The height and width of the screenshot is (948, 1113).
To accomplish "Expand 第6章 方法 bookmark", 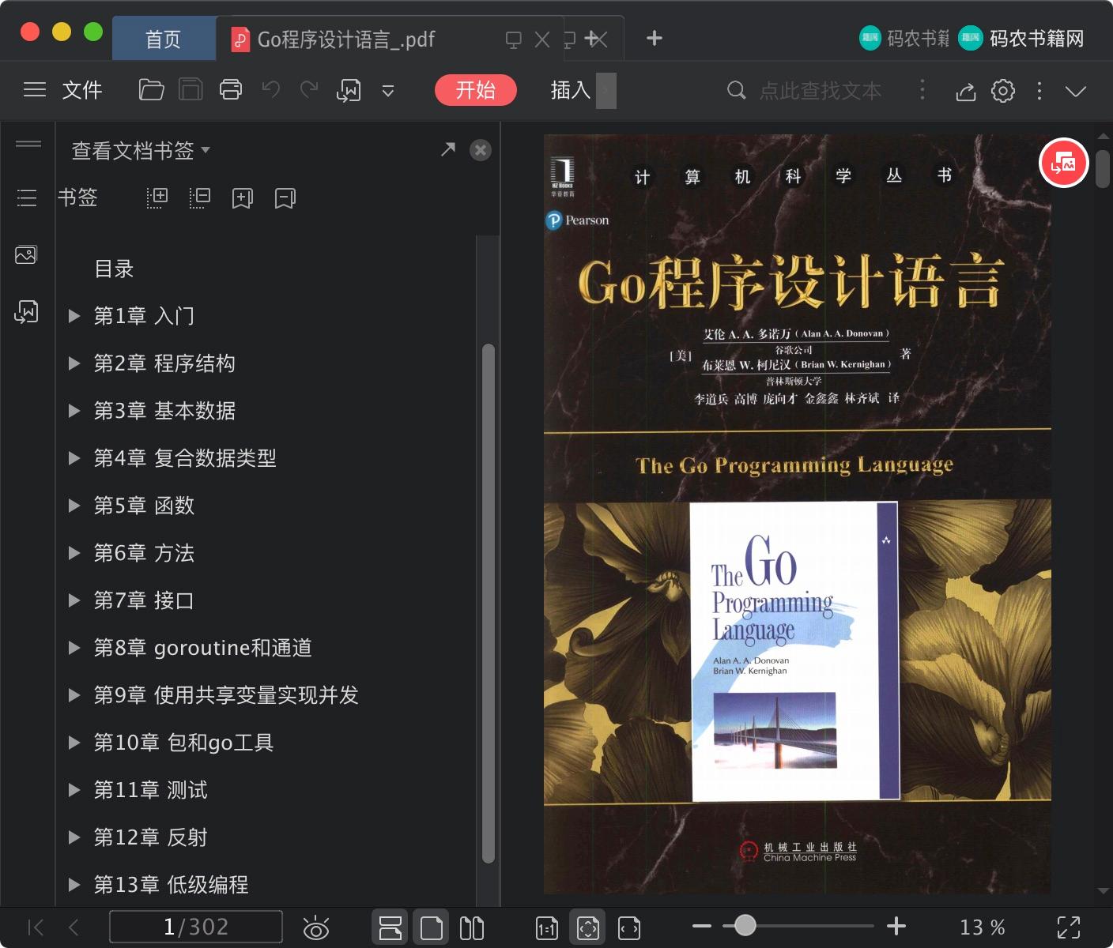I will point(74,553).
